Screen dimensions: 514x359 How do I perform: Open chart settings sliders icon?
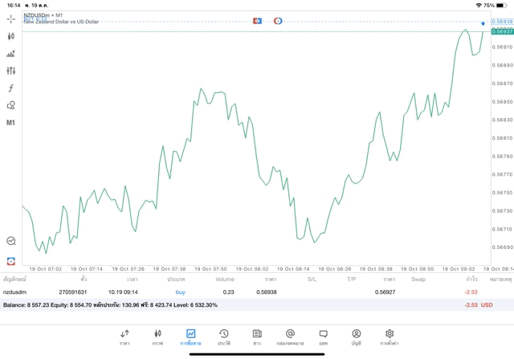click(10, 71)
